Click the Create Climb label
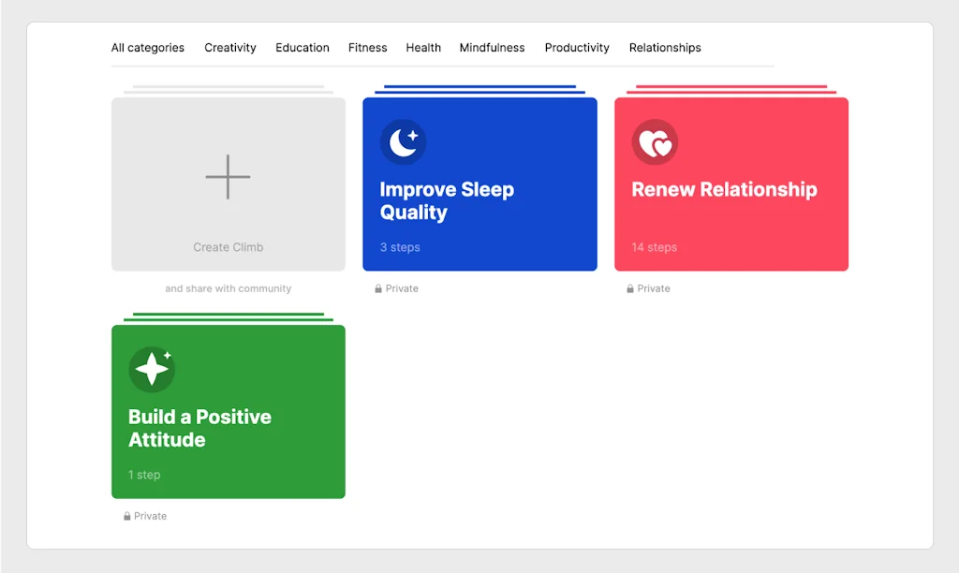Screen dimensions: 959x573 229,247
